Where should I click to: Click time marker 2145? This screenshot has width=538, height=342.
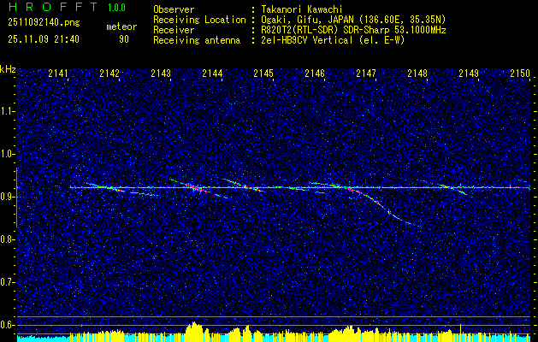pos(263,73)
